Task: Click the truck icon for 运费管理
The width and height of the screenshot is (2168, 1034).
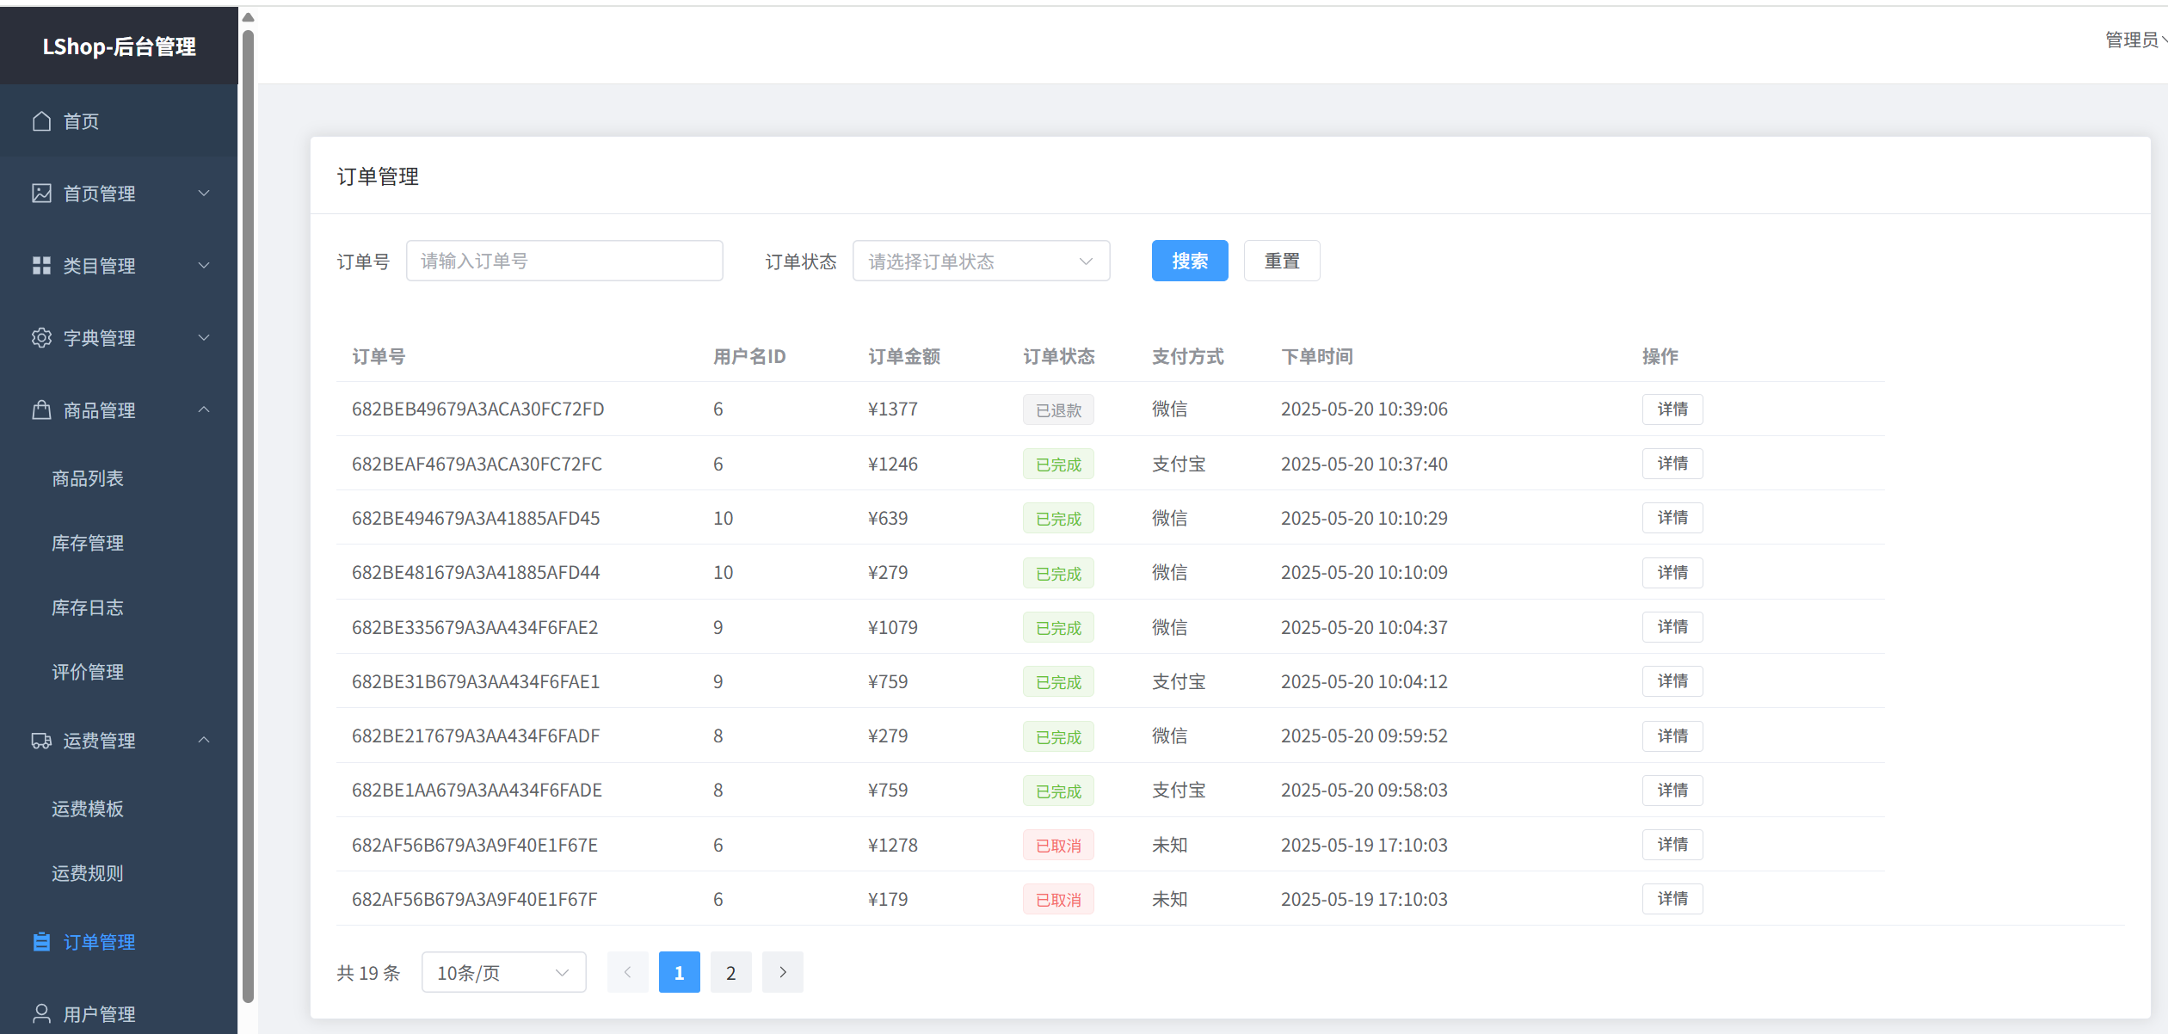Action: 41,741
